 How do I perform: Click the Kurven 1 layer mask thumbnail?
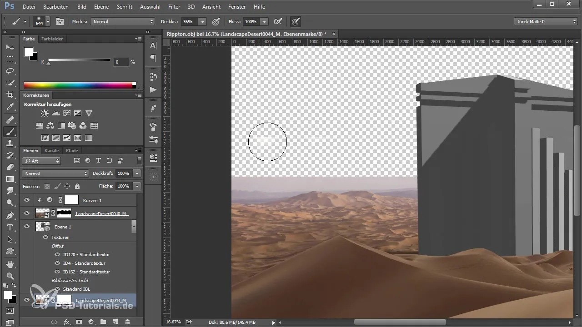[x=71, y=200]
